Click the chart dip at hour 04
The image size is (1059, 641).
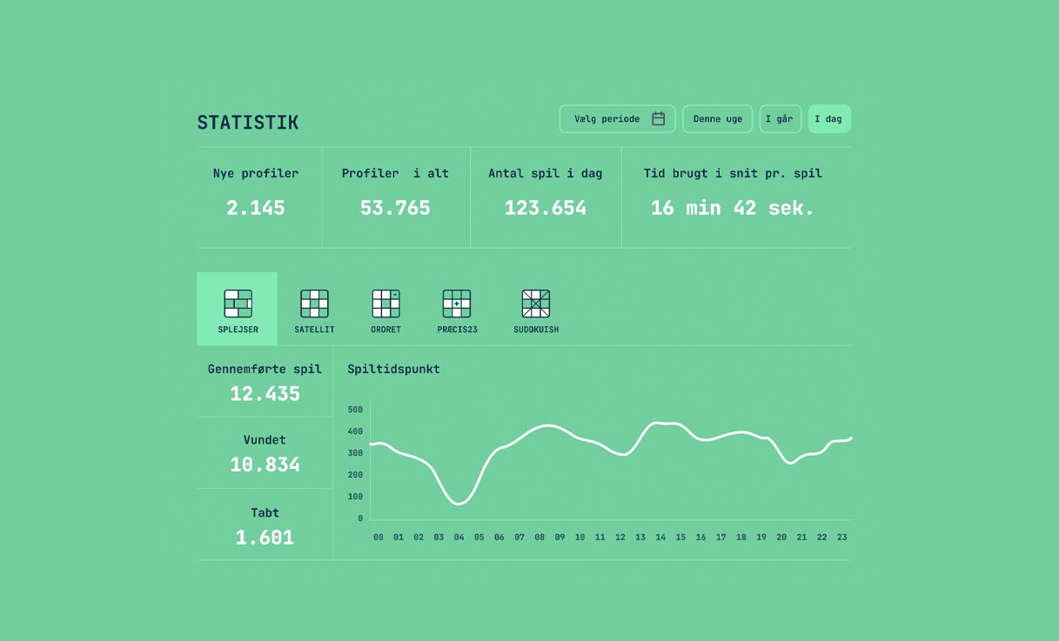pyautogui.click(x=459, y=503)
